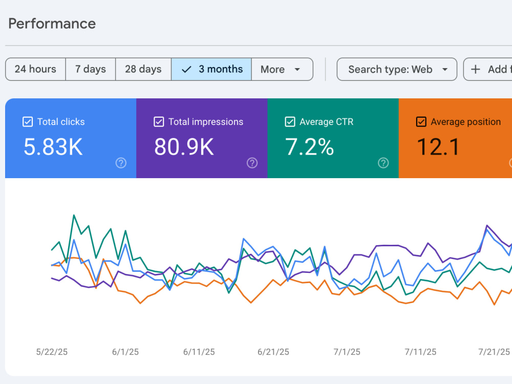Click the checkmark icon in 3 months tab

point(186,70)
